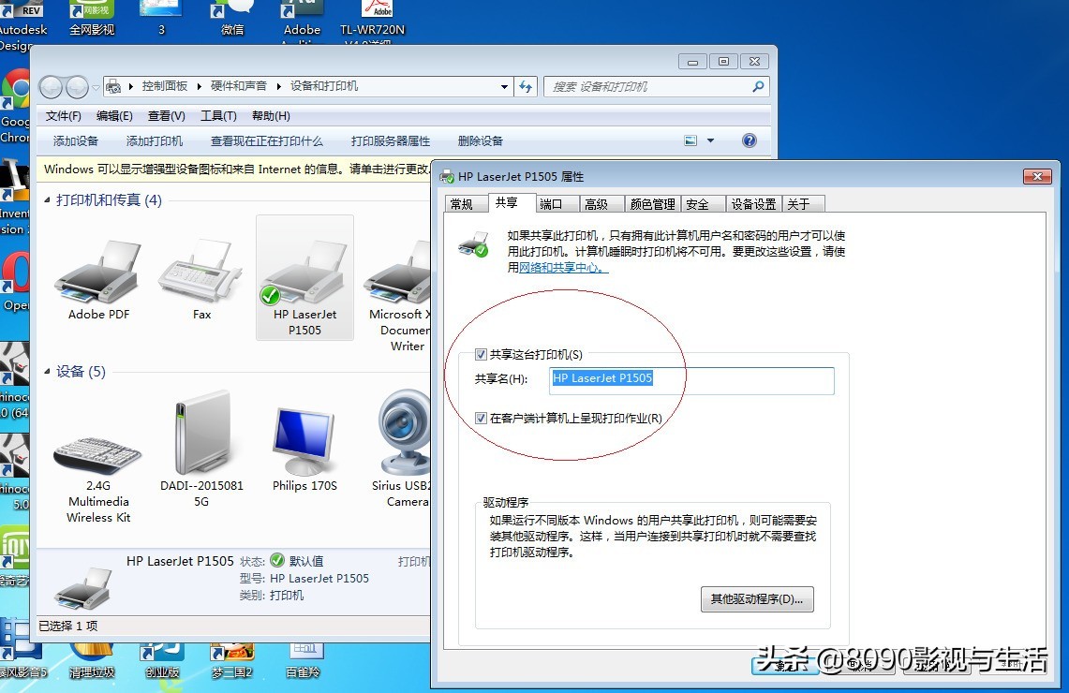The width and height of the screenshot is (1069, 693).
Task: Select the Fax printer icon
Action: pyautogui.click(x=200, y=272)
